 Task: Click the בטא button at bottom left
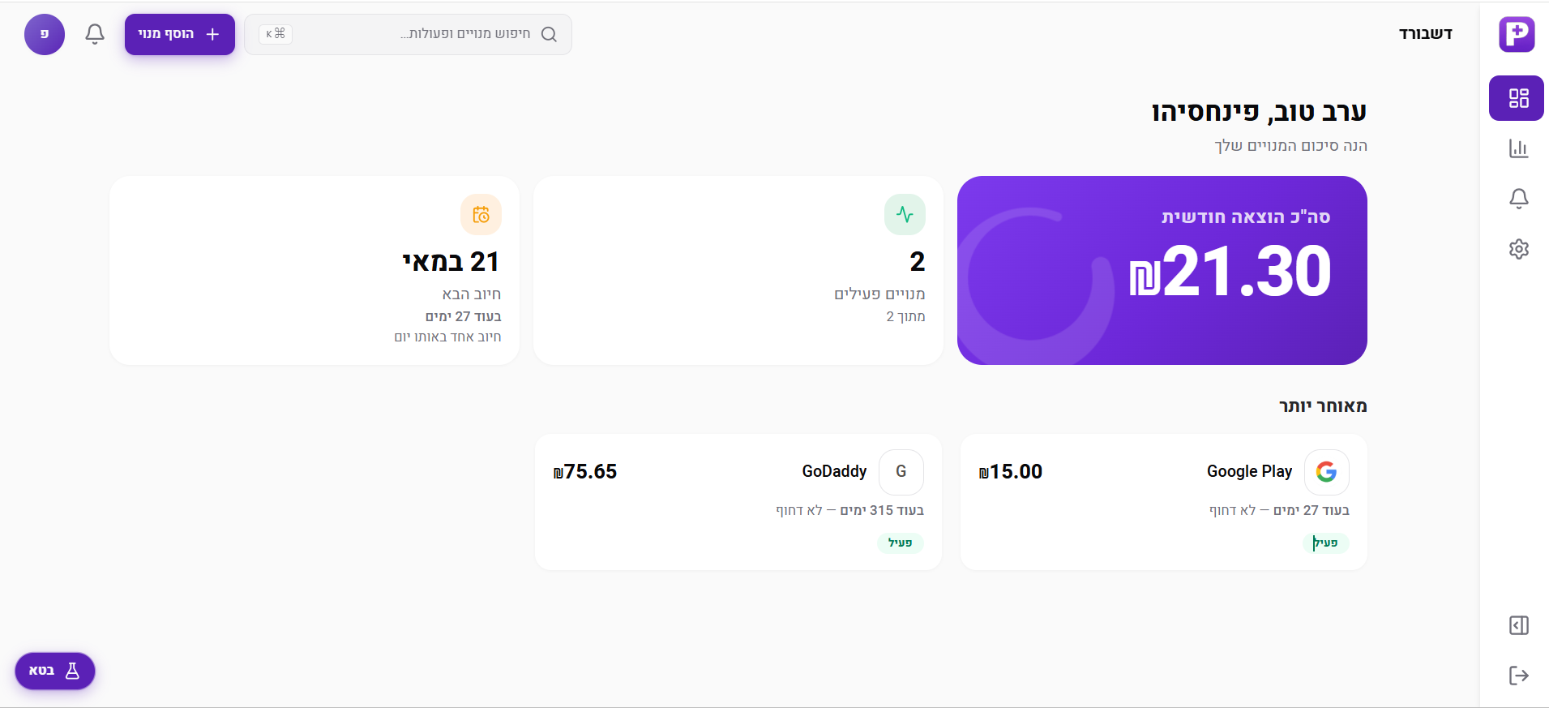tap(54, 671)
